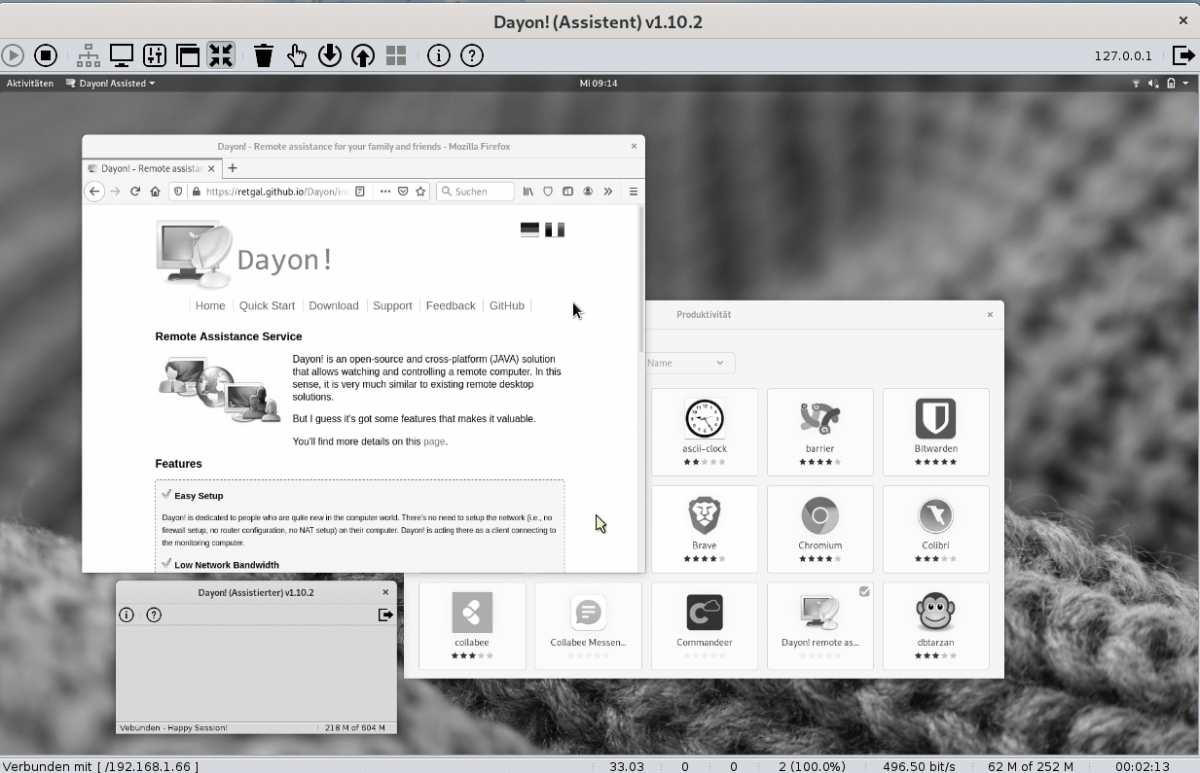The width and height of the screenshot is (1200, 773).
Task: Save page to Pocket icon
Action: pos(403,192)
